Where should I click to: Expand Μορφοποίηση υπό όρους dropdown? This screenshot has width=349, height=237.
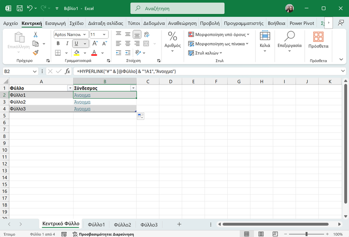click(218, 35)
